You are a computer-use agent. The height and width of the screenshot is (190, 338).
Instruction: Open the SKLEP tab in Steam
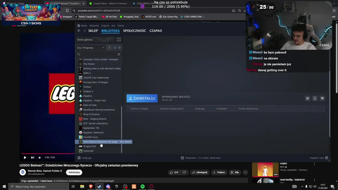(93, 31)
